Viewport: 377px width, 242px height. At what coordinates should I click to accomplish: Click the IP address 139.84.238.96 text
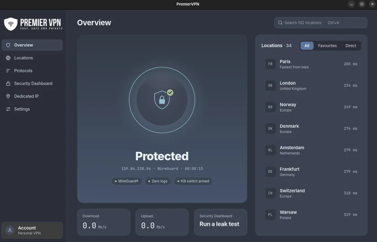coord(136,169)
